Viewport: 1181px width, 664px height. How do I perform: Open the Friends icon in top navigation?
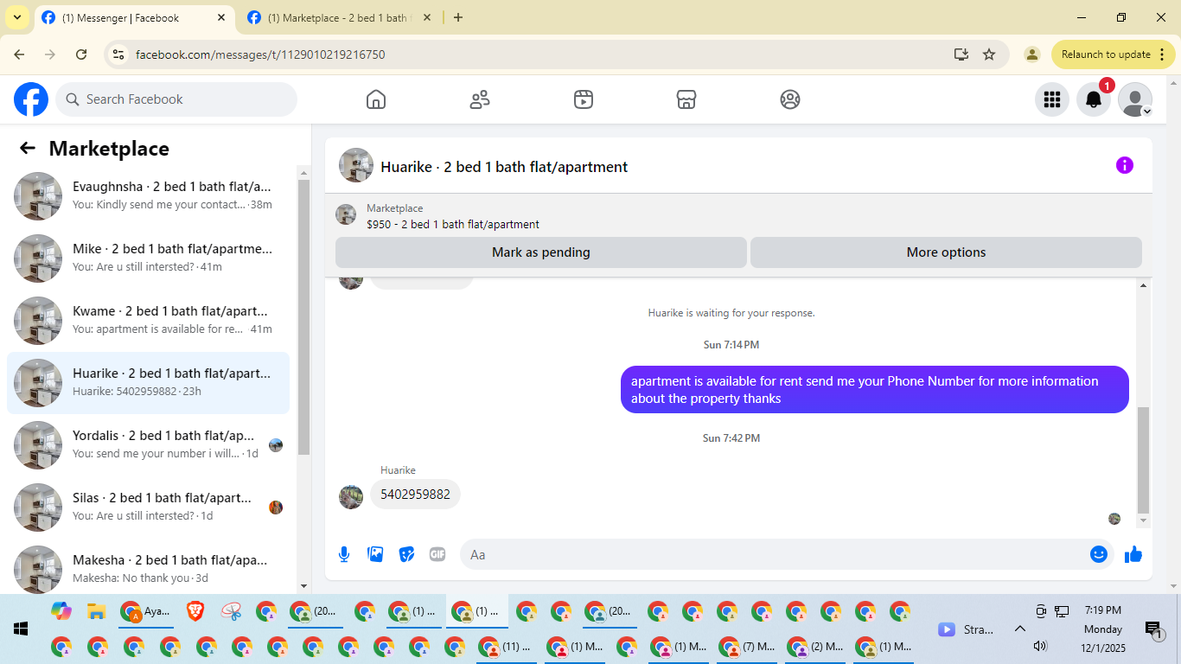pyautogui.click(x=480, y=99)
